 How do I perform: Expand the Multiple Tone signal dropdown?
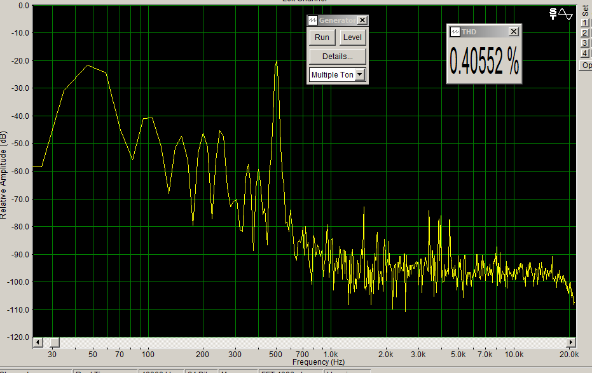360,75
